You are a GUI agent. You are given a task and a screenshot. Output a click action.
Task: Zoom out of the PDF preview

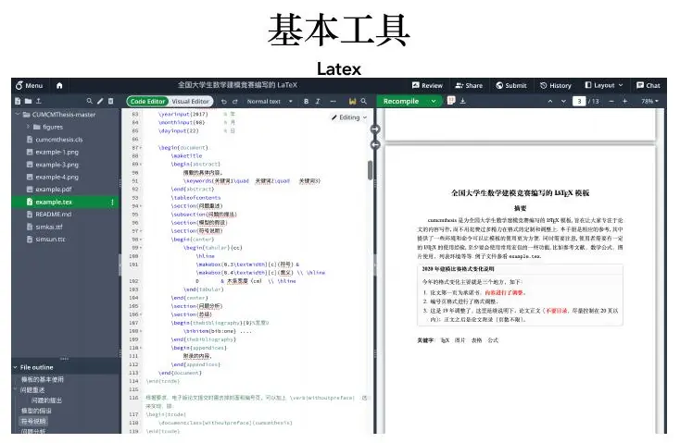pyautogui.click(x=611, y=101)
